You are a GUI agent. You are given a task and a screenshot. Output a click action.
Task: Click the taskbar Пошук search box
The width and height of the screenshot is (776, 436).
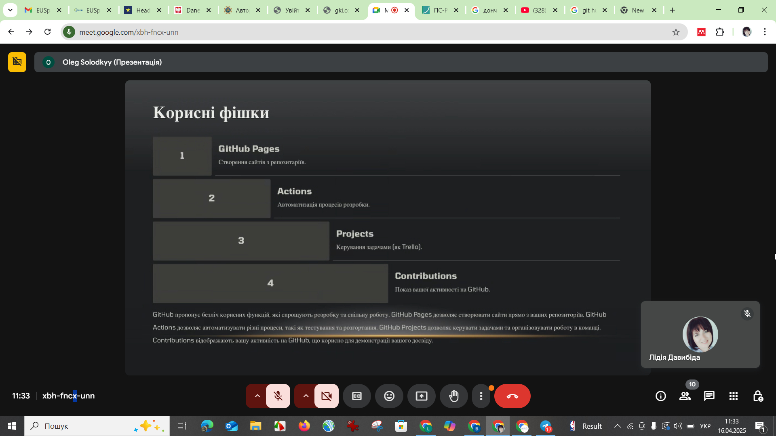click(97, 426)
